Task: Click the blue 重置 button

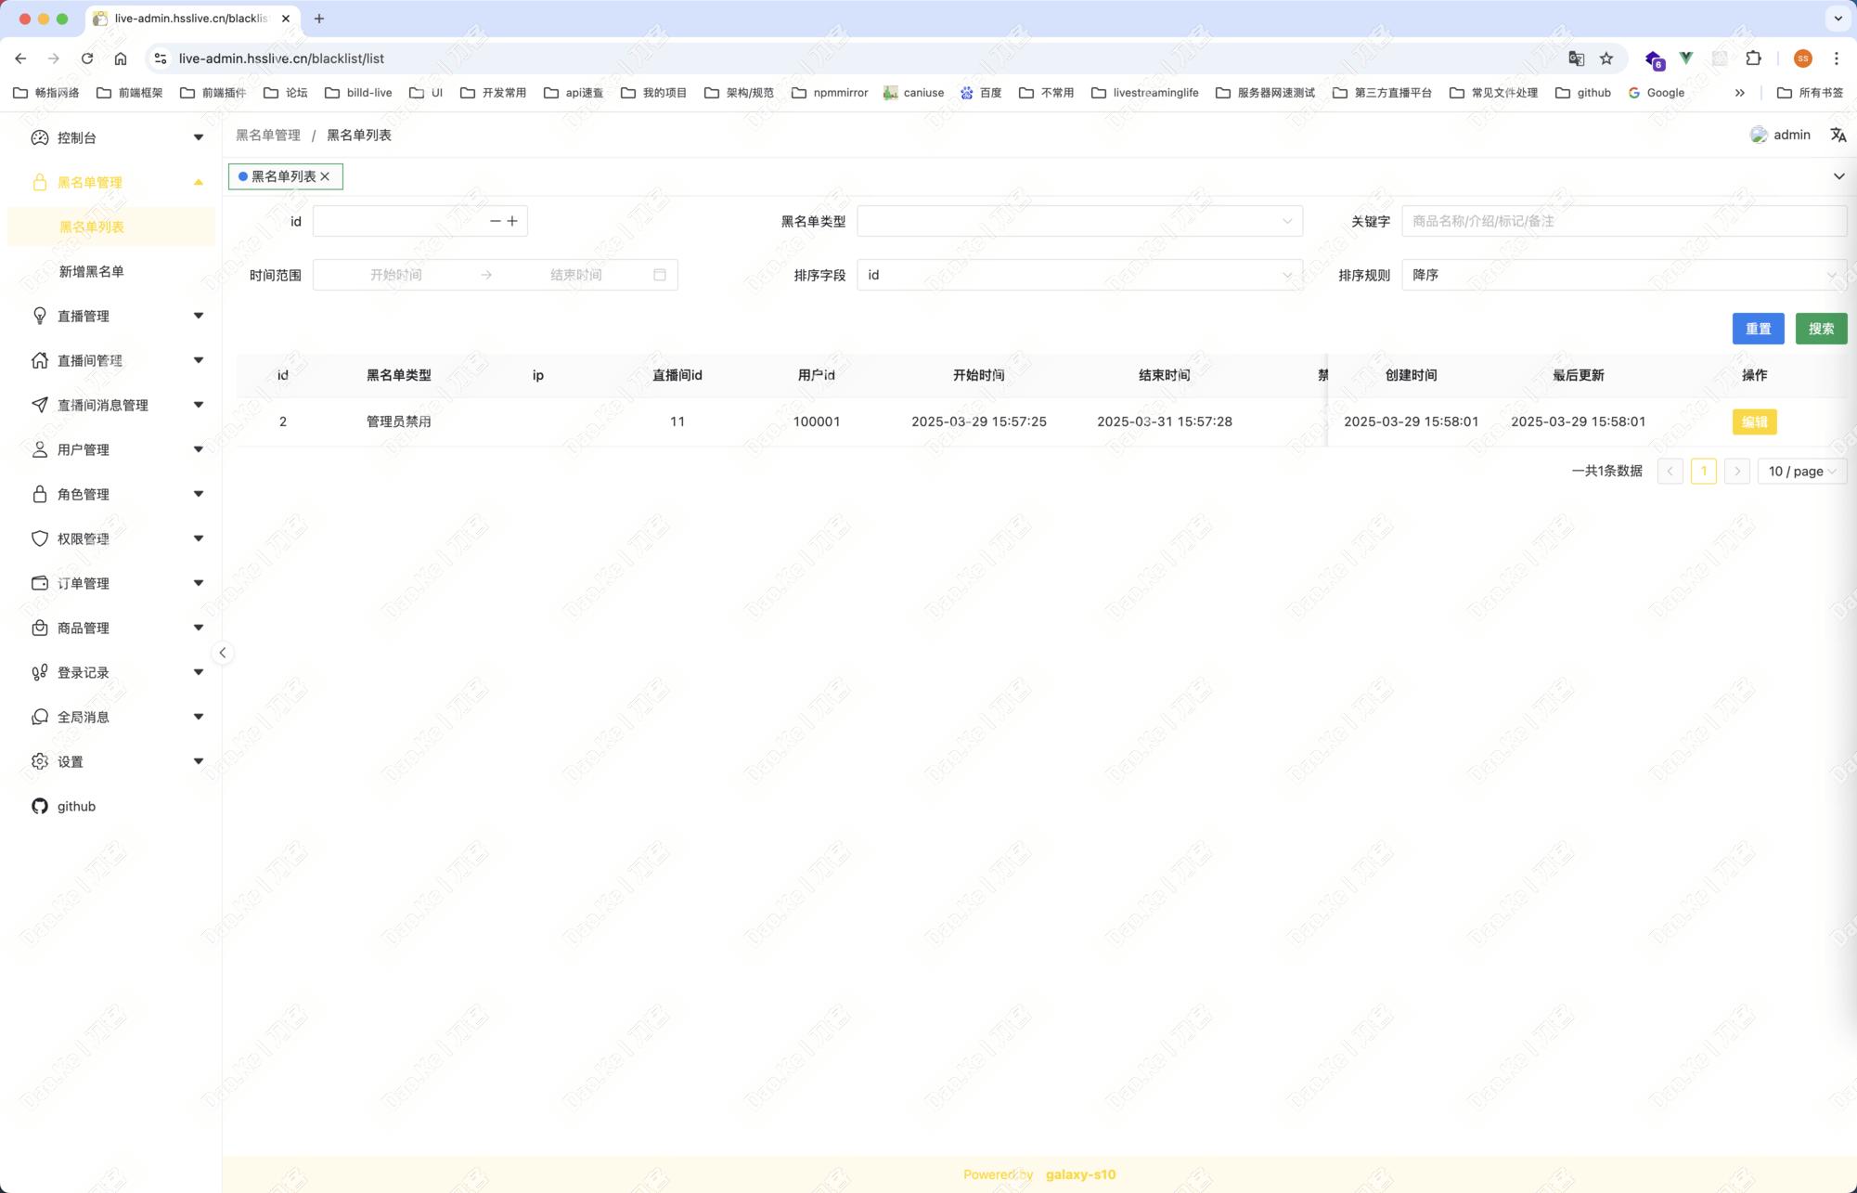Action: (x=1758, y=329)
